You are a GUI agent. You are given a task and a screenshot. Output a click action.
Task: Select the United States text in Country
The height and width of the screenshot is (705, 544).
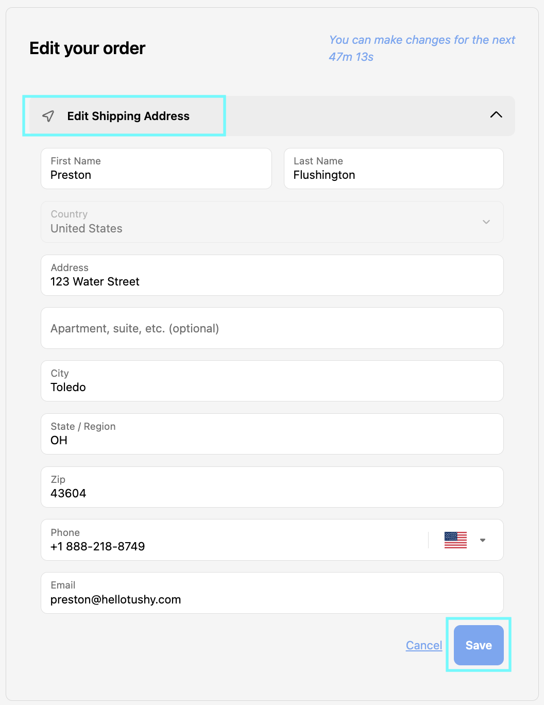(x=87, y=229)
